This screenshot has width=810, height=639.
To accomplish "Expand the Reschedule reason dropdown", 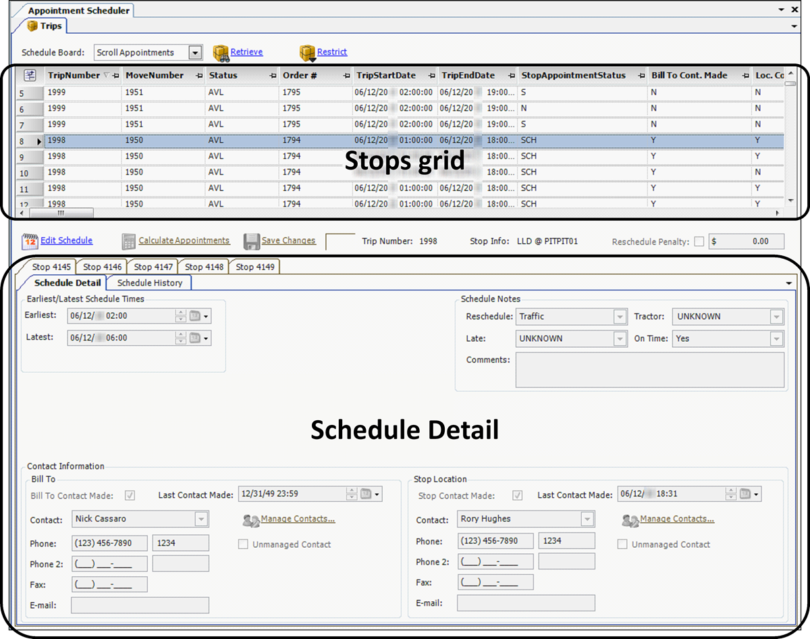I will 620,316.
